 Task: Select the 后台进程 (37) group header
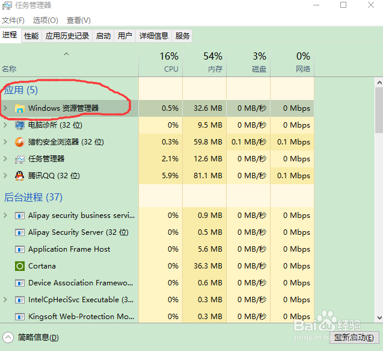coord(33,197)
